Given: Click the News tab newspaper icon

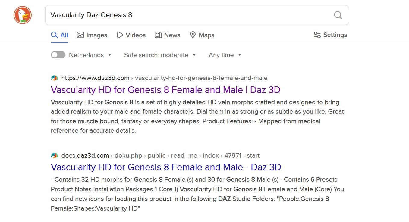Looking at the screenshot, I should (x=158, y=35).
